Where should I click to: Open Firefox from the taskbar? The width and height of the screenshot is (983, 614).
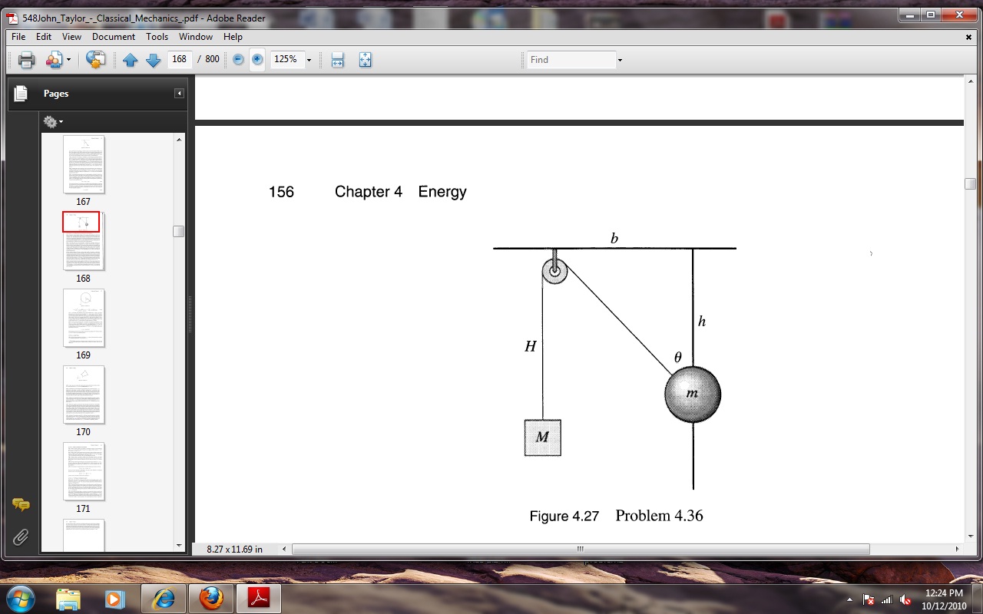[210, 598]
